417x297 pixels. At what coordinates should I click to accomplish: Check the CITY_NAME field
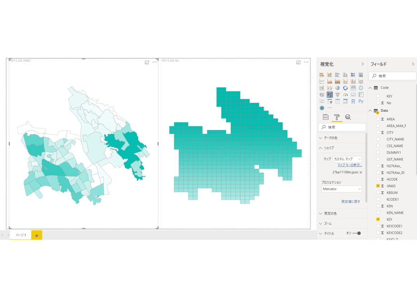tap(378, 139)
